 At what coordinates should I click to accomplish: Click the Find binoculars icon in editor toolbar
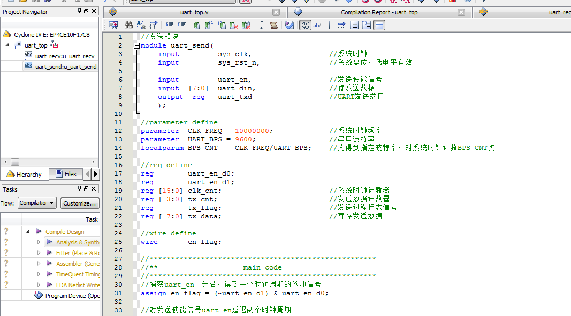128,25
